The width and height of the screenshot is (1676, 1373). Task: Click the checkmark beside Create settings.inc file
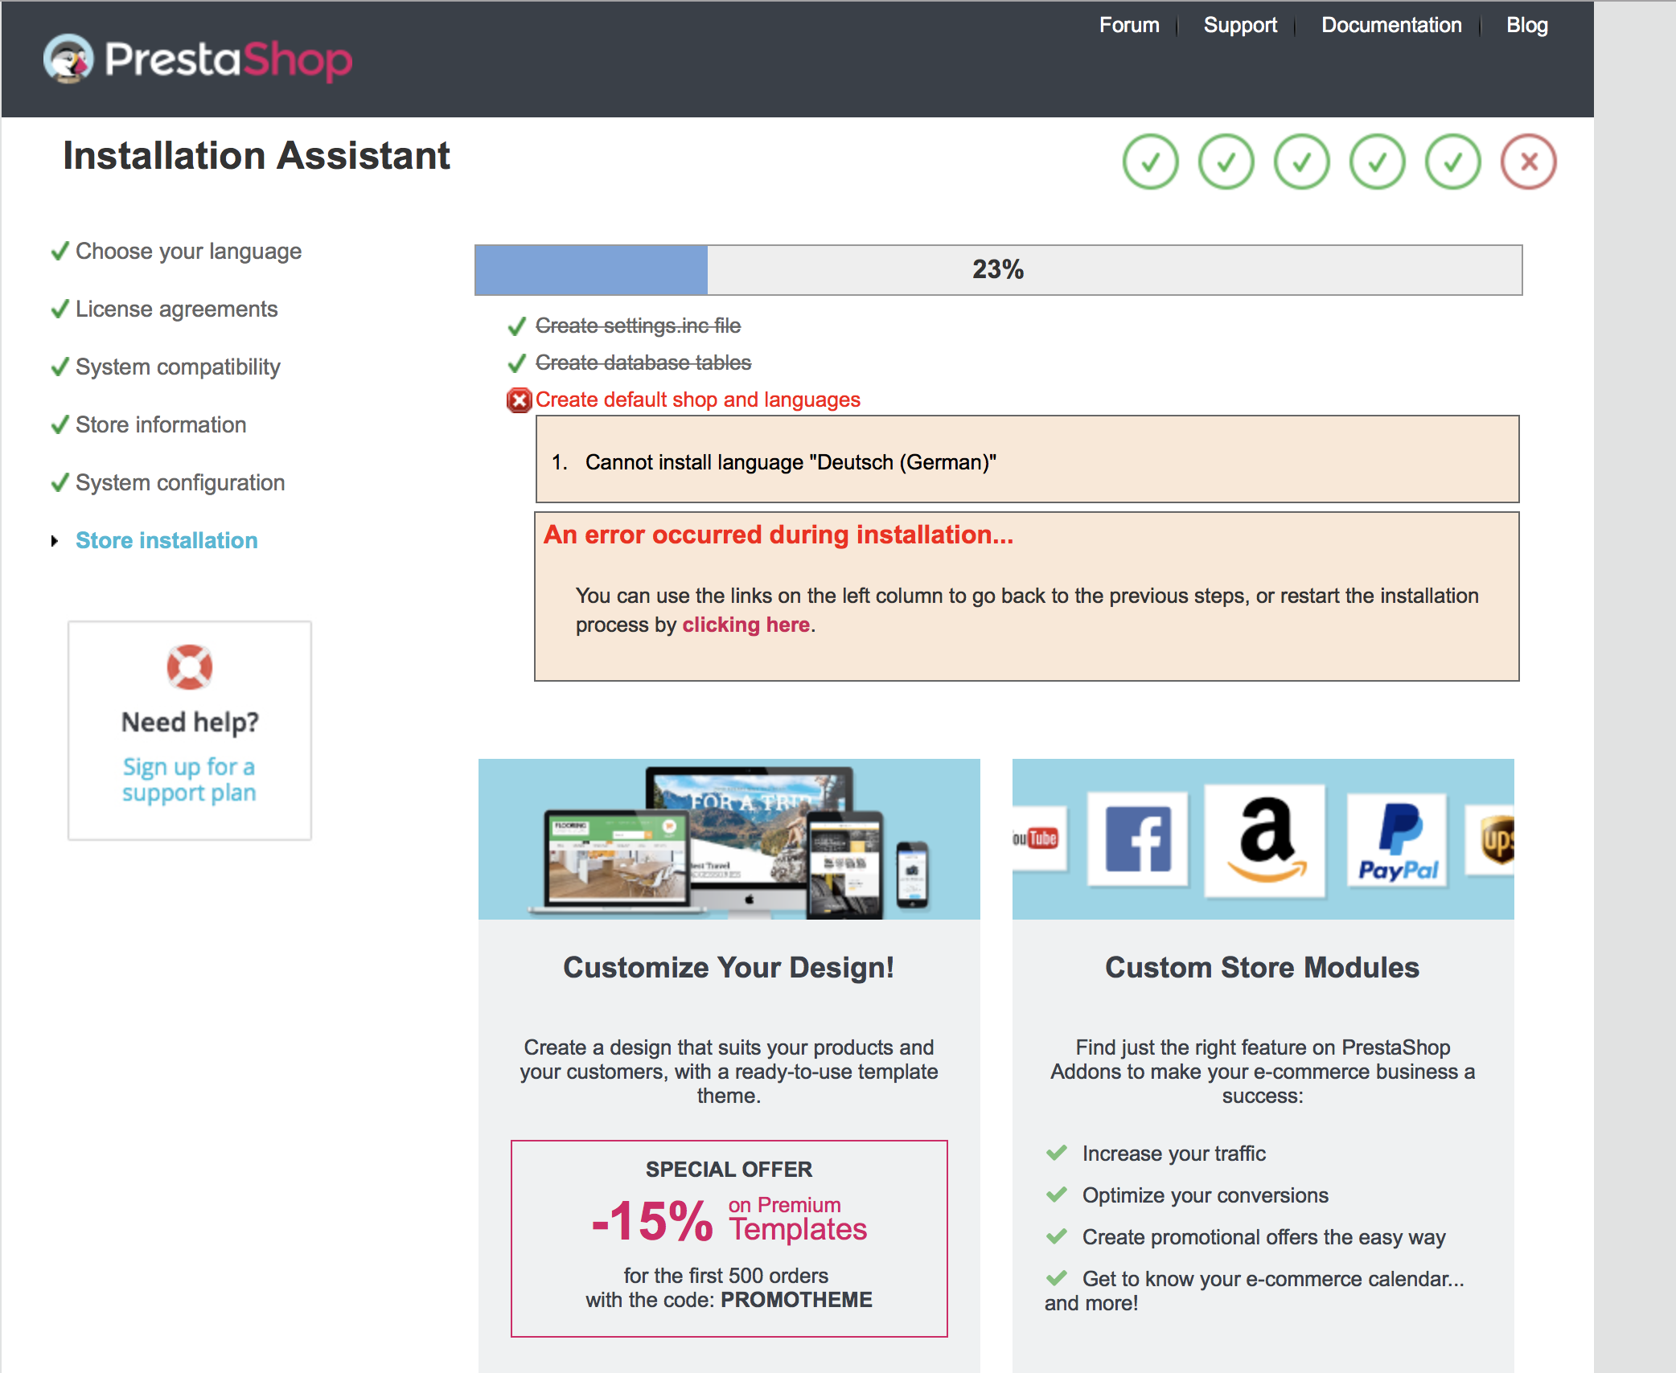(x=517, y=326)
